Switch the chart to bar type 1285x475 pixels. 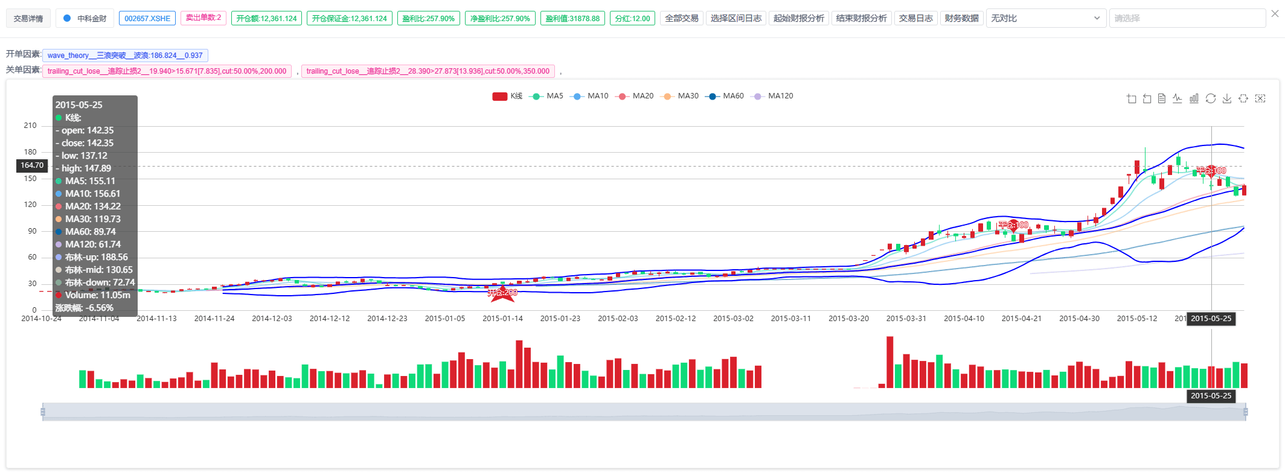point(1194,99)
